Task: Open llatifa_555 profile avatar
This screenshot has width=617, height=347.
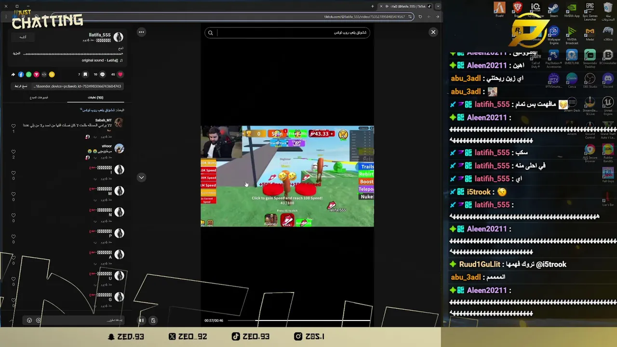Action: [x=119, y=37]
